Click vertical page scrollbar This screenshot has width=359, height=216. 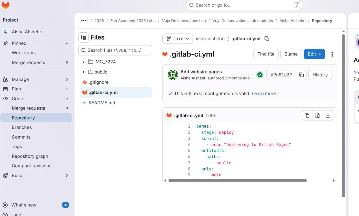point(343,116)
